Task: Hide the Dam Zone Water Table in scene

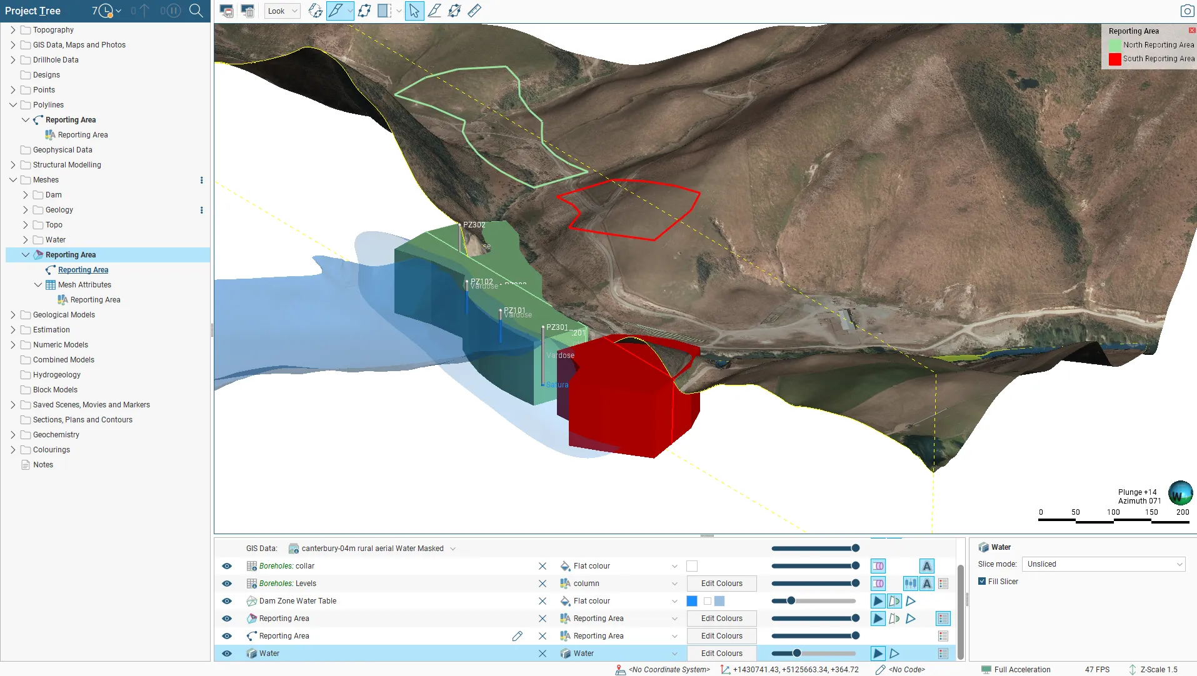Action: (226, 600)
